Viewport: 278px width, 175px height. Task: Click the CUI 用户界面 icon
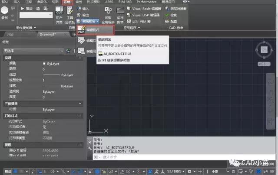click(59, 10)
